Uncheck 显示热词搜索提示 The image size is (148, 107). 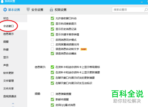click(x=52, y=24)
